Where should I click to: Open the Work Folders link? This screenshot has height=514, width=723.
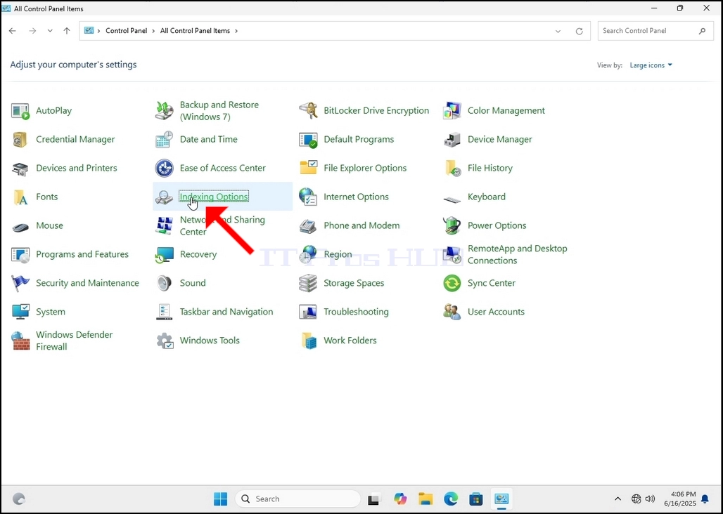350,341
